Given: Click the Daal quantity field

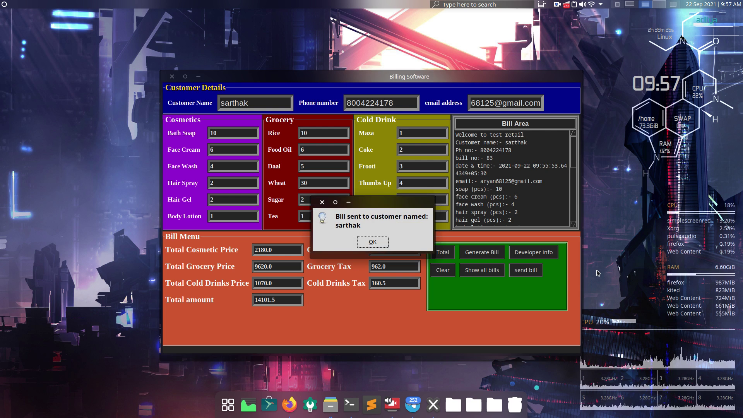Looking at the screenshot, I should tap(324, 166).
